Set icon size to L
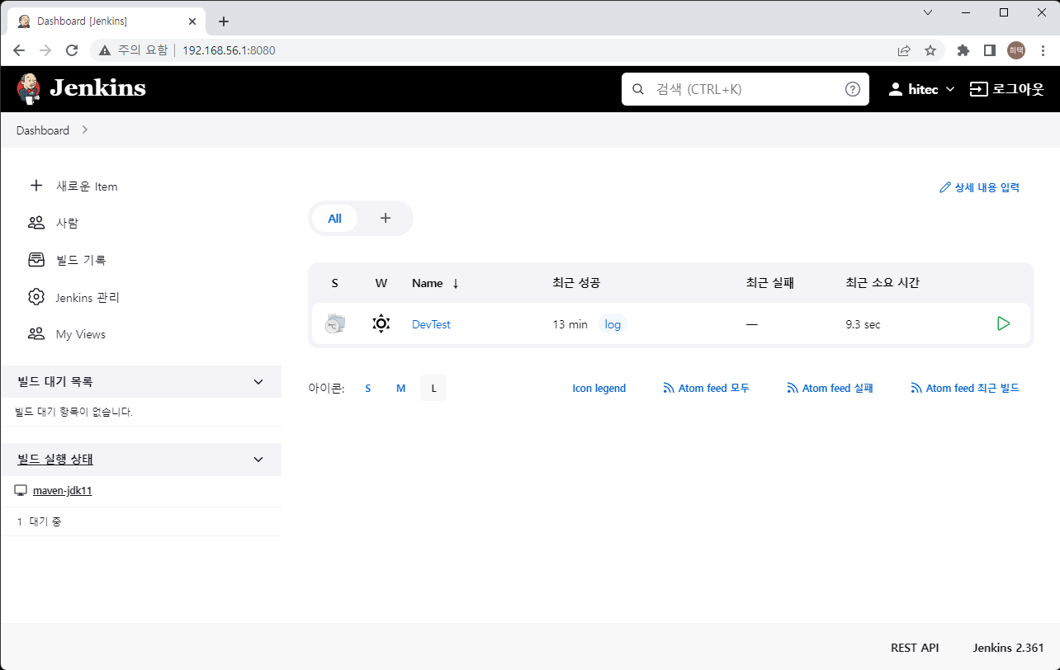This screenshot has height=670, width=1060. tap(433, 388)
